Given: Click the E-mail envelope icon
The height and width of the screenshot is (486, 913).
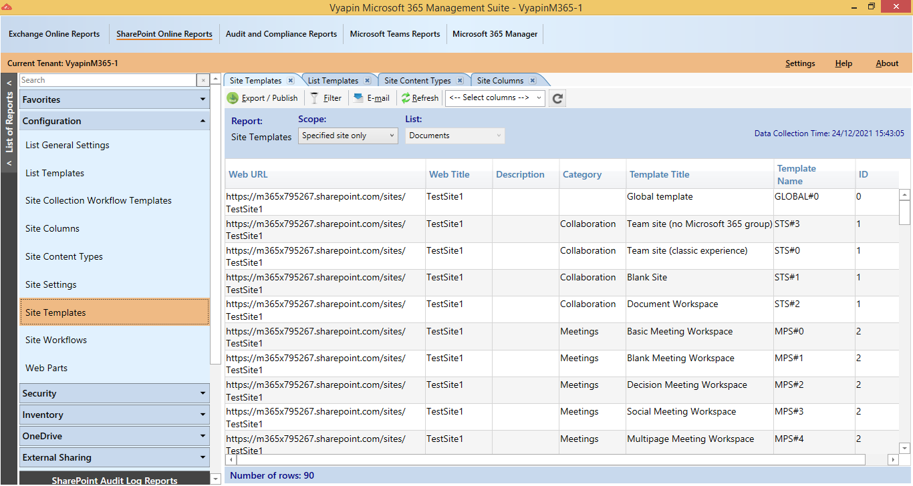Looking at the screenshot, I should 358,98.
